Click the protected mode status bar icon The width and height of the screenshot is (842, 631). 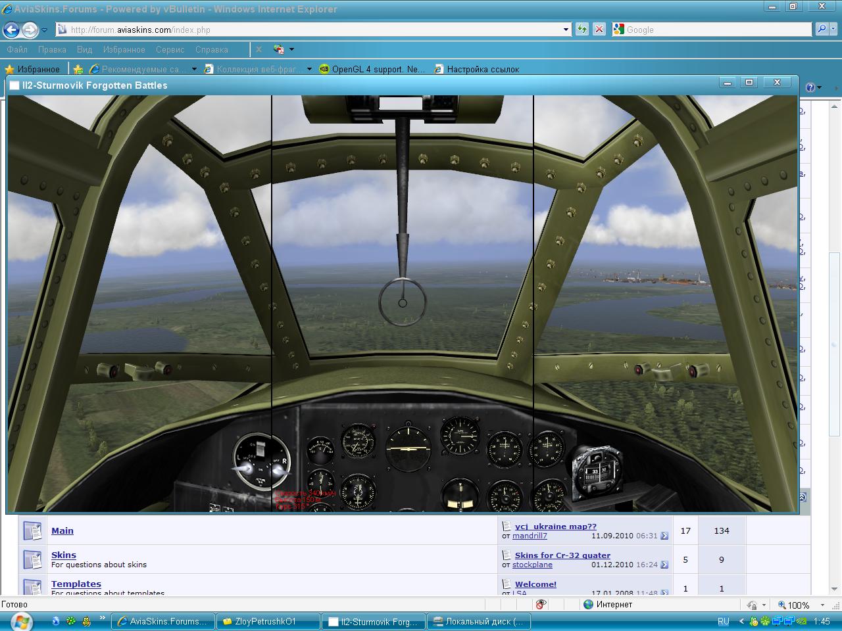[752, 605]
